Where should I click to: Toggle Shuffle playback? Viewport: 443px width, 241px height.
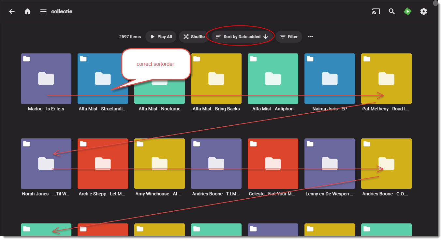[x=194, y=37]
